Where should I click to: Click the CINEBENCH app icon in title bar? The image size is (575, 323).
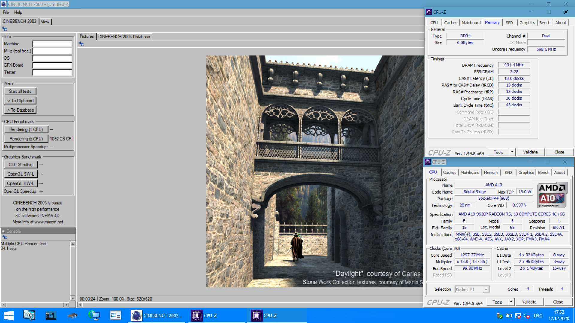coord(4,4)
